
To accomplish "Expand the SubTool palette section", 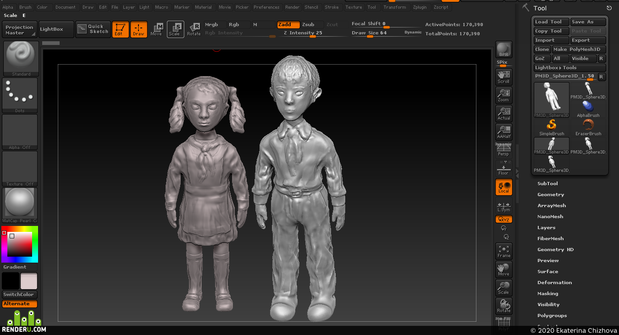I will pyautogui.click(x=547, y=183).
